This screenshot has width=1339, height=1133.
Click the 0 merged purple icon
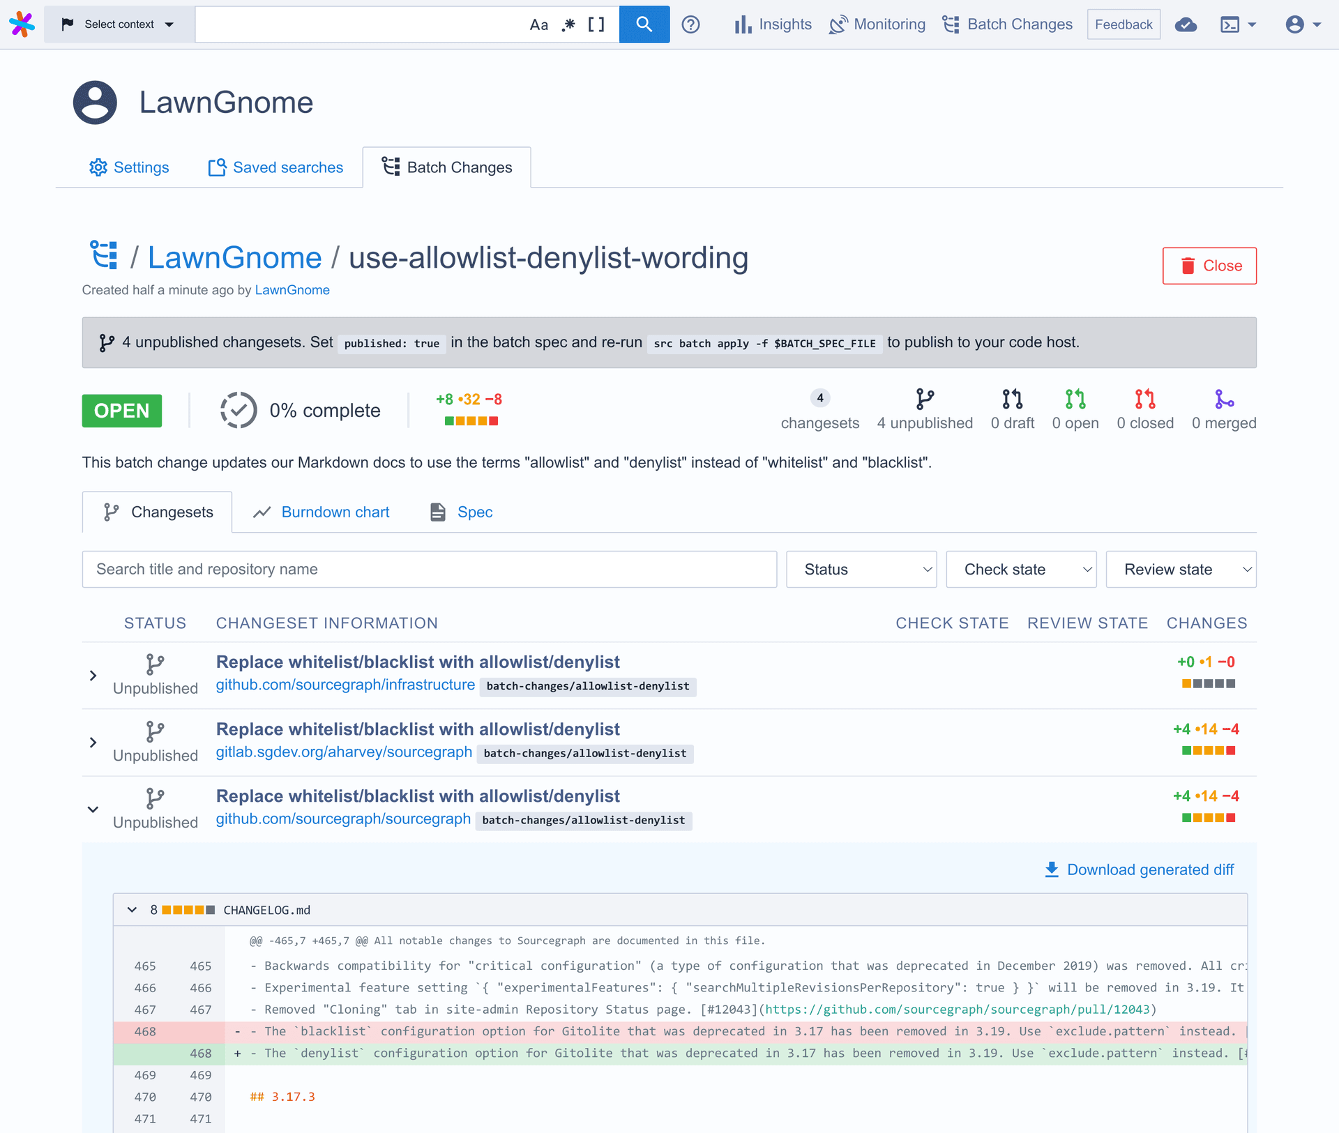point(1224,399)
